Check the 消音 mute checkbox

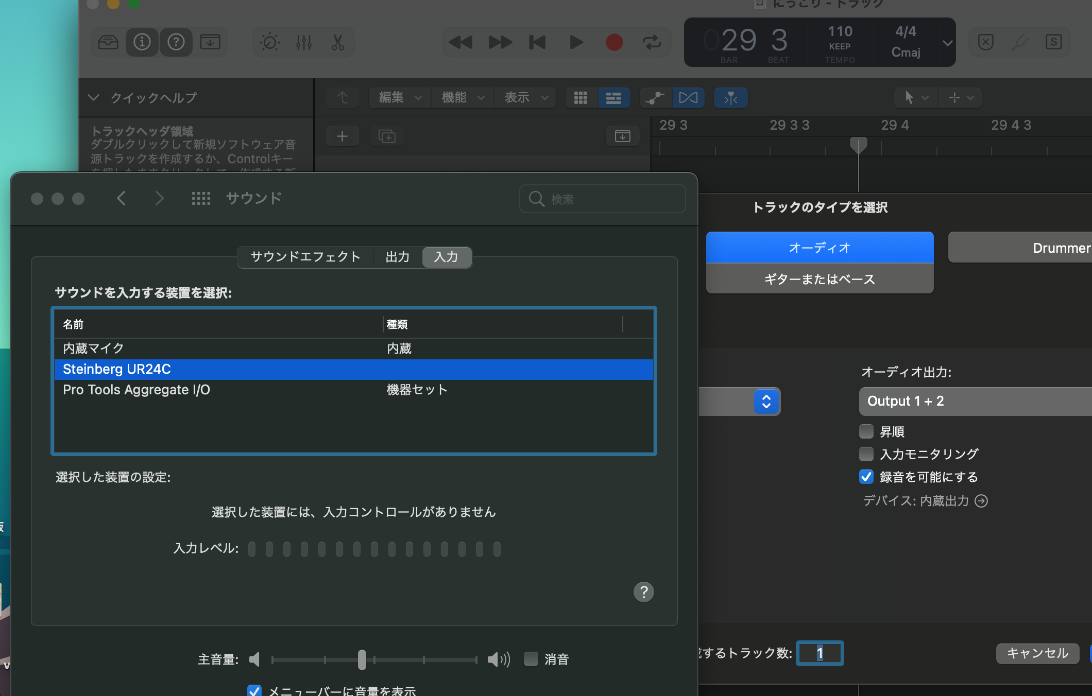531,659
